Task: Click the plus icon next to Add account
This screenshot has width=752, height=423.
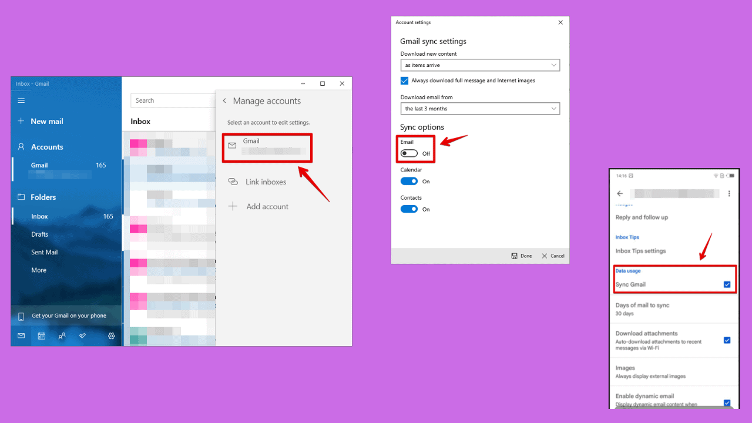Action: pos(233,206)
